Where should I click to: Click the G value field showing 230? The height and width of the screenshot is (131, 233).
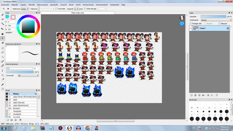click(11, 26)
